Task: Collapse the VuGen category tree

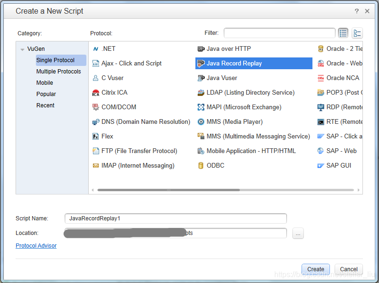Action: [23, 49]
